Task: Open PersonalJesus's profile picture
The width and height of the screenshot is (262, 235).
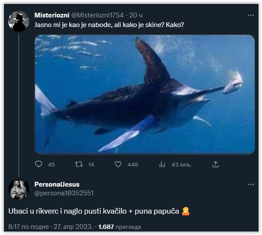Action: 19,189
